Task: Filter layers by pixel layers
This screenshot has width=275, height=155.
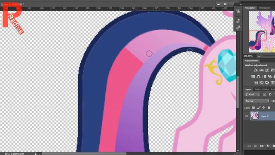Action: (265, 95)
